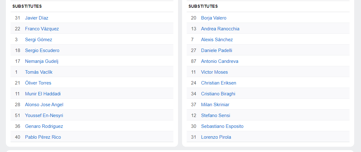
Task: Open Javier Díaz player page
Action: pyautogui.click(x=37, y=18)
